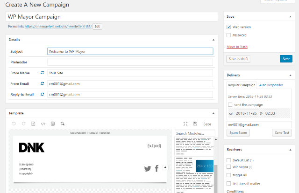The height and width of the screenshot is (193, 299).
Task: Toggle fullscreen editor icon
Action: tap(185, 124)
